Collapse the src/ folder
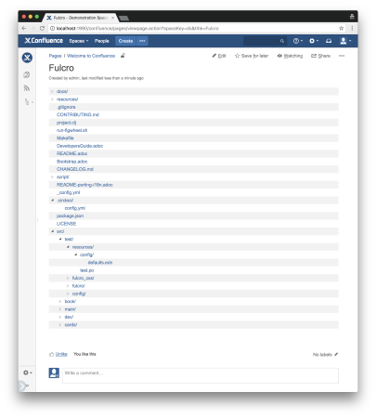This screenshot has height=418, width=376. point(52,231)
